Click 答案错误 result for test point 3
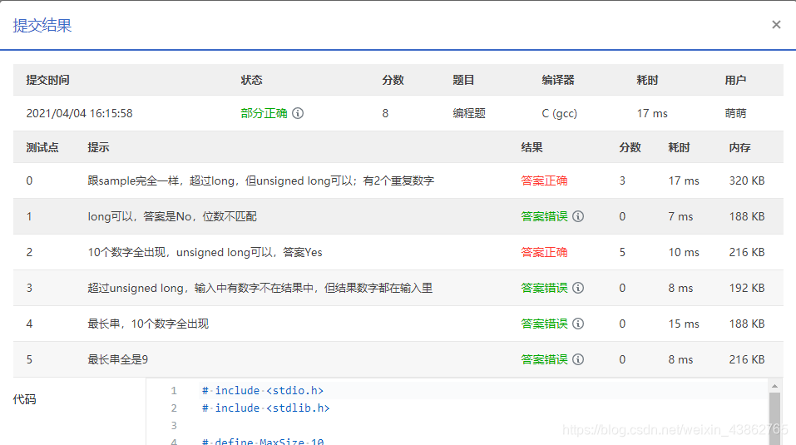 click(544, 288)
